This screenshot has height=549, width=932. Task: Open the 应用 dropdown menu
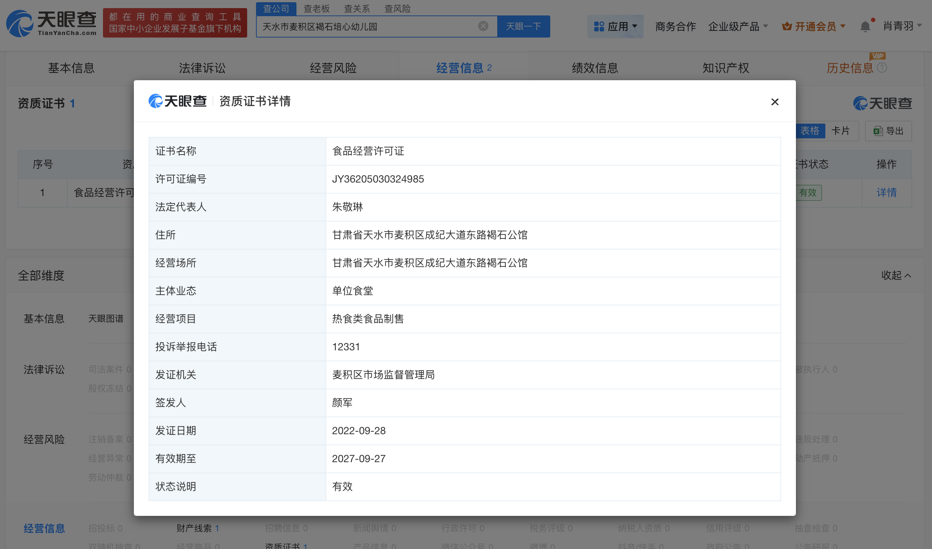click(x=615, y=26)
